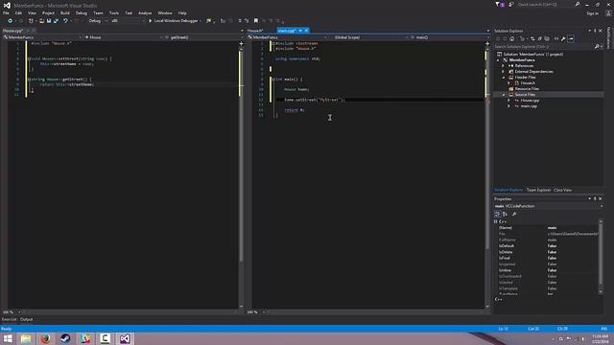Click the IsInline property row
Image resolution: width=614 pixels, height=345 pixels.
pyautogui.click(x=548, y=270)
